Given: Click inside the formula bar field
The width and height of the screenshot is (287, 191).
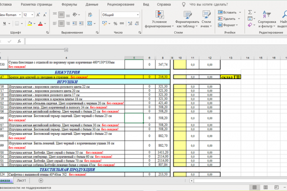Looking at the screenshot, I should pyautogui.click(x=156, y=41).
